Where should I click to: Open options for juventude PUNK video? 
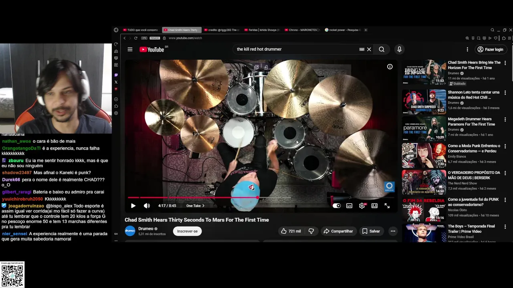[x=505, y=200]
